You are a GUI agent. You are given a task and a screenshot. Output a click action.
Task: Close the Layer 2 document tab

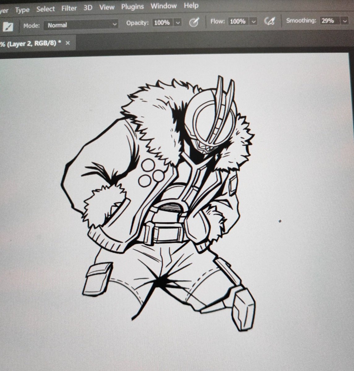tap(68, 43)
